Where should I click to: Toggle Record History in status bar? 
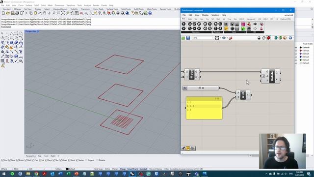[156, 169]
